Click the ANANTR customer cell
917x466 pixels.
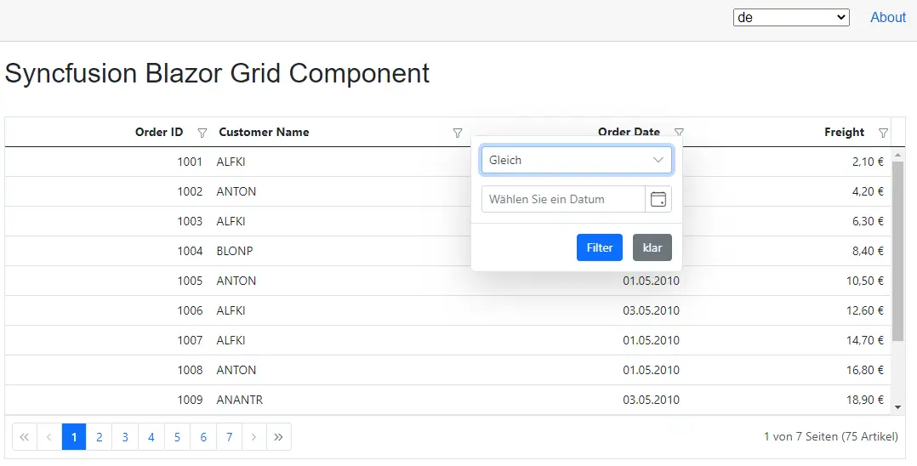click(x=239, y=400)
